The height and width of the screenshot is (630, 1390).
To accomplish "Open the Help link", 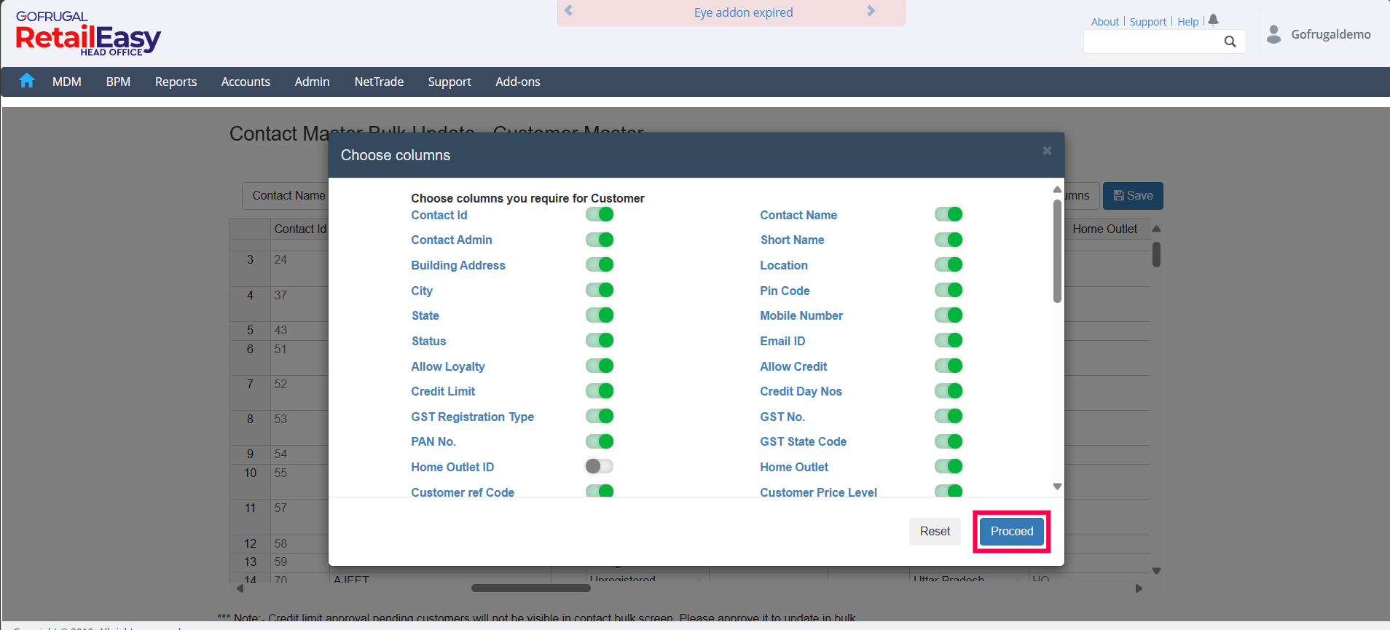I will pos(1188,22).
